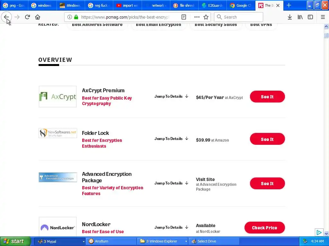Click the browser Search box

point(239,17)
